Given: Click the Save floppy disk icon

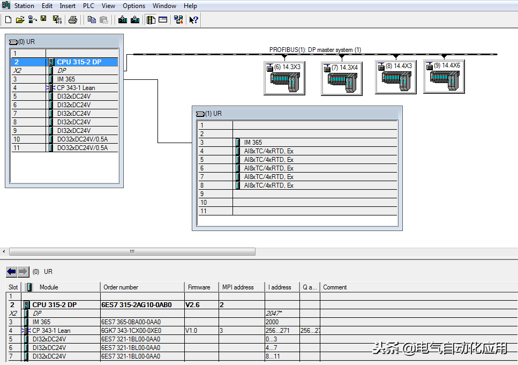Looking at the screenshot, I should pyautogui.click(x=43, y=20).
